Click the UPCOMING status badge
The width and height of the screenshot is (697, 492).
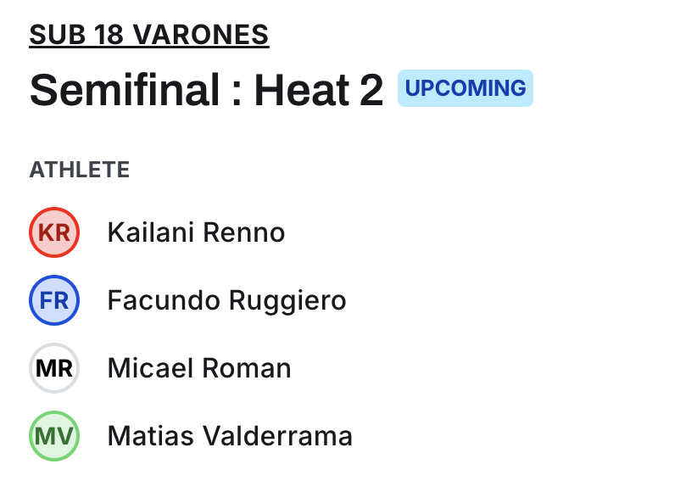(466, 88)
